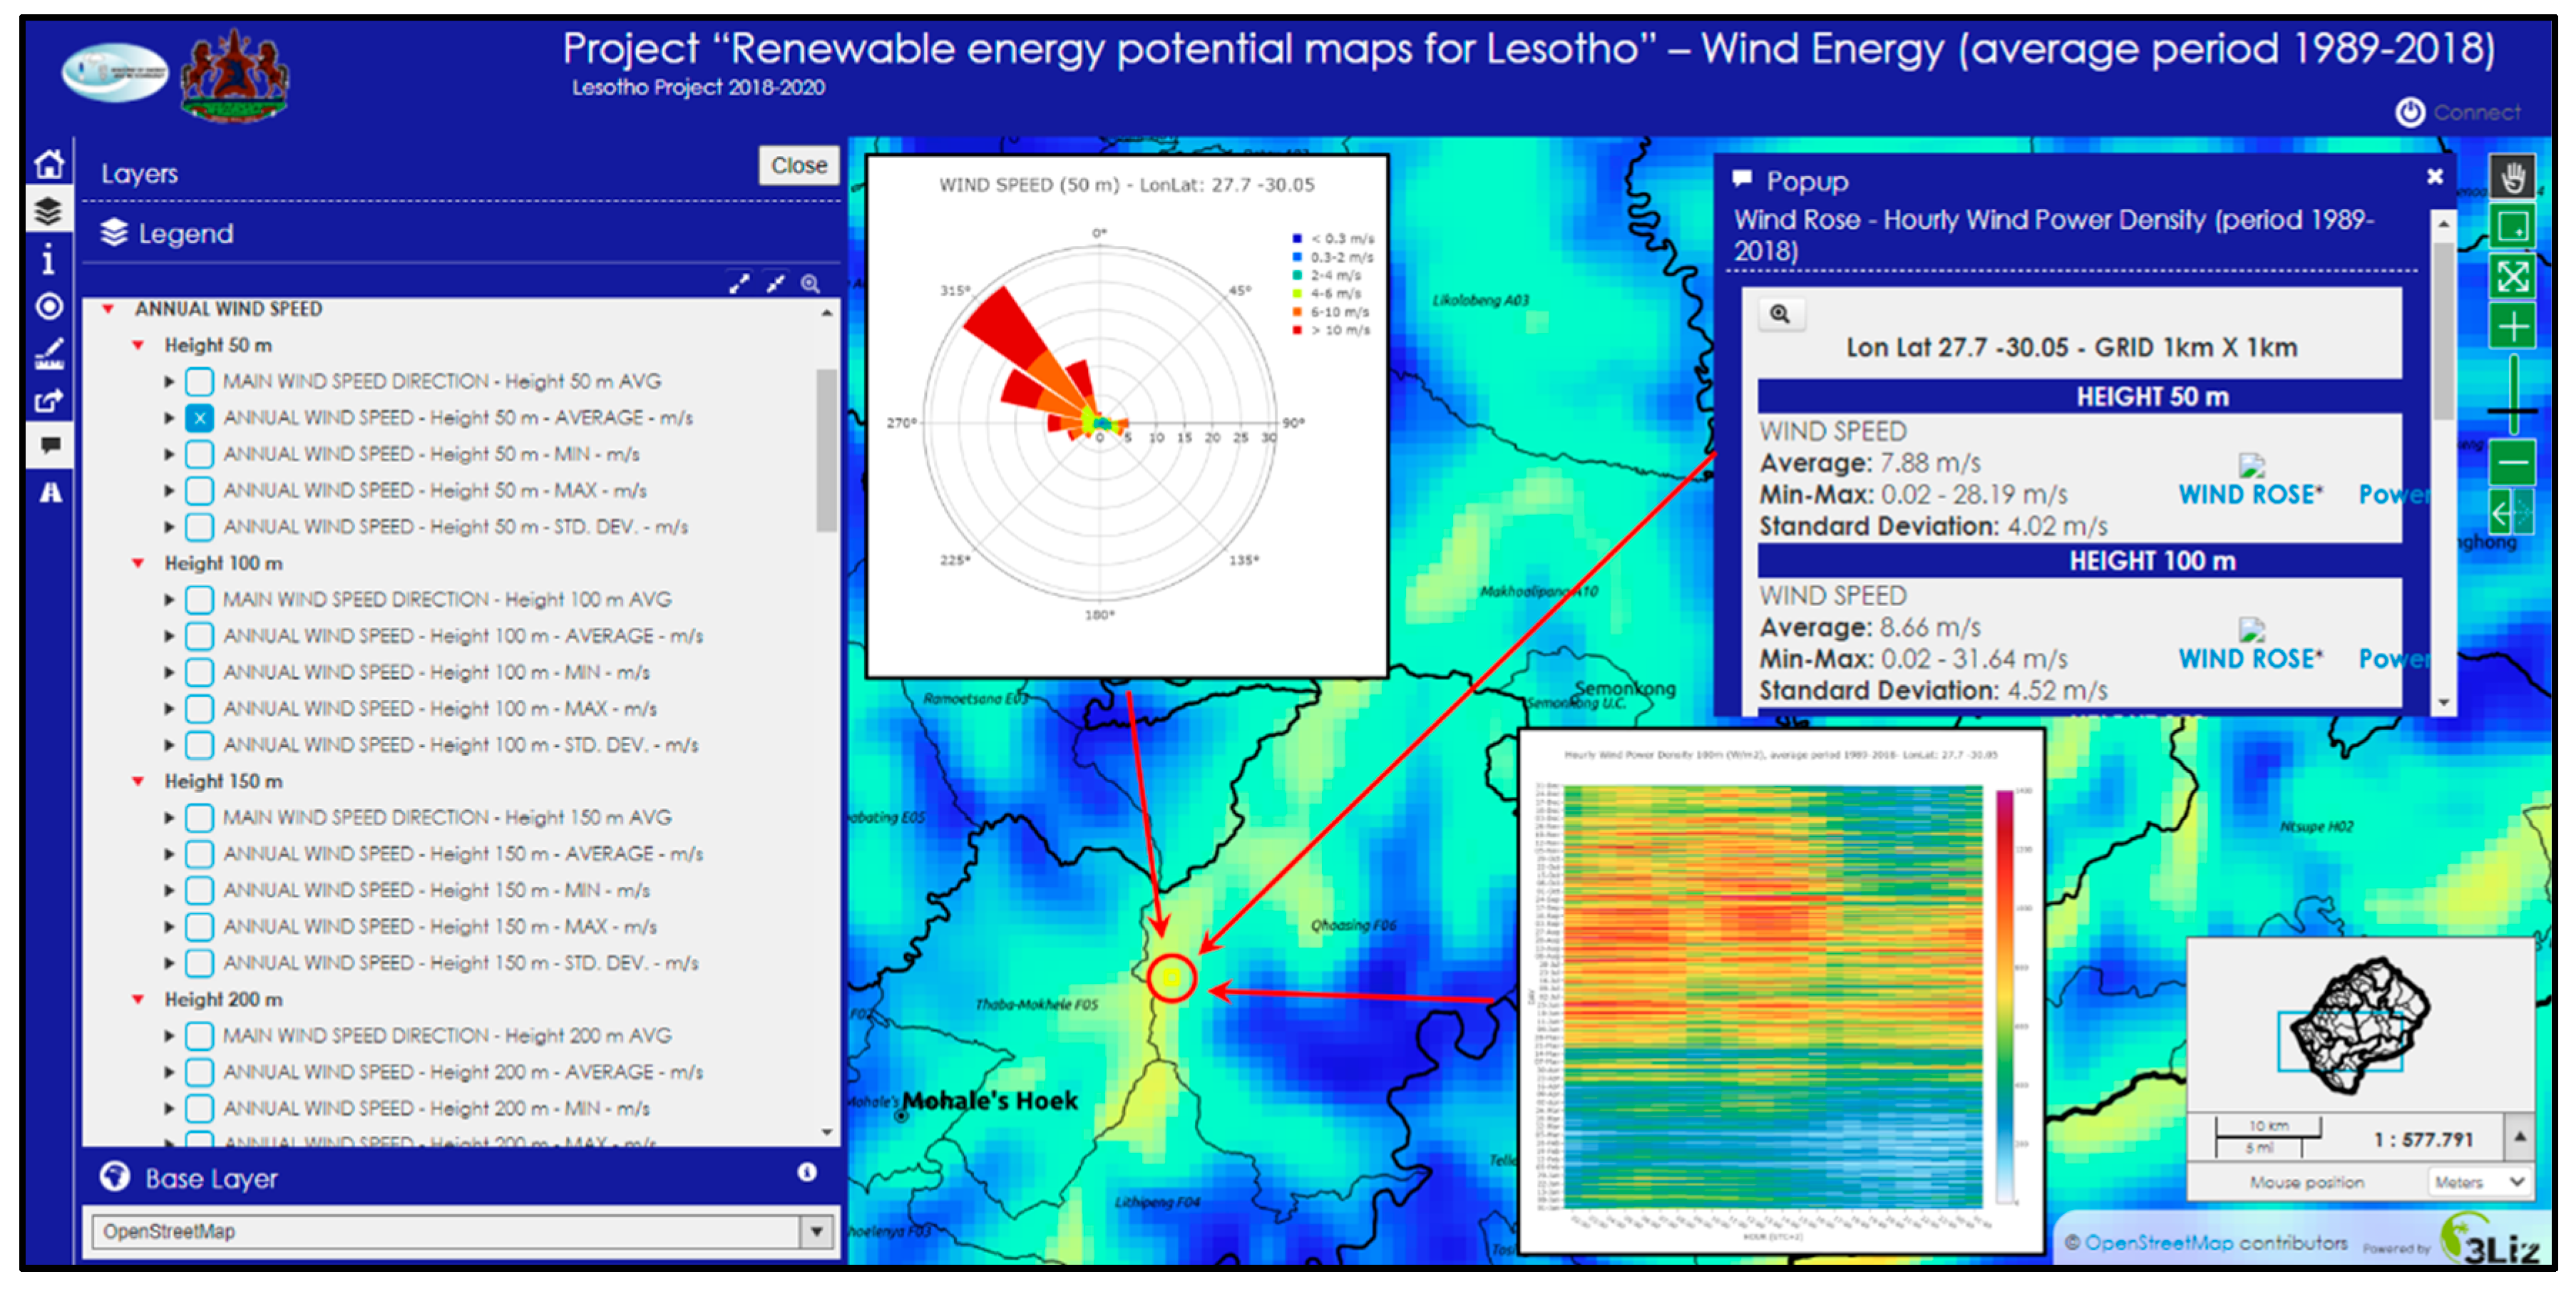The width and height of the screenshot is (2576, 1294).
Task: Open the Popup speech bubble icon in the sidebar
Action: click(49, 446)
